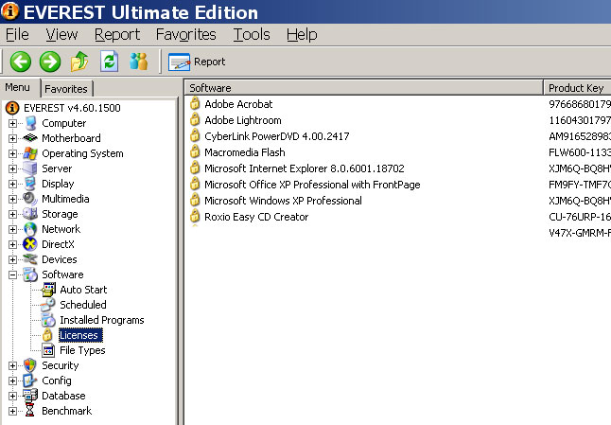Click the Auto Start icon
Screen dimensions: 611x425
pos(48,290)
